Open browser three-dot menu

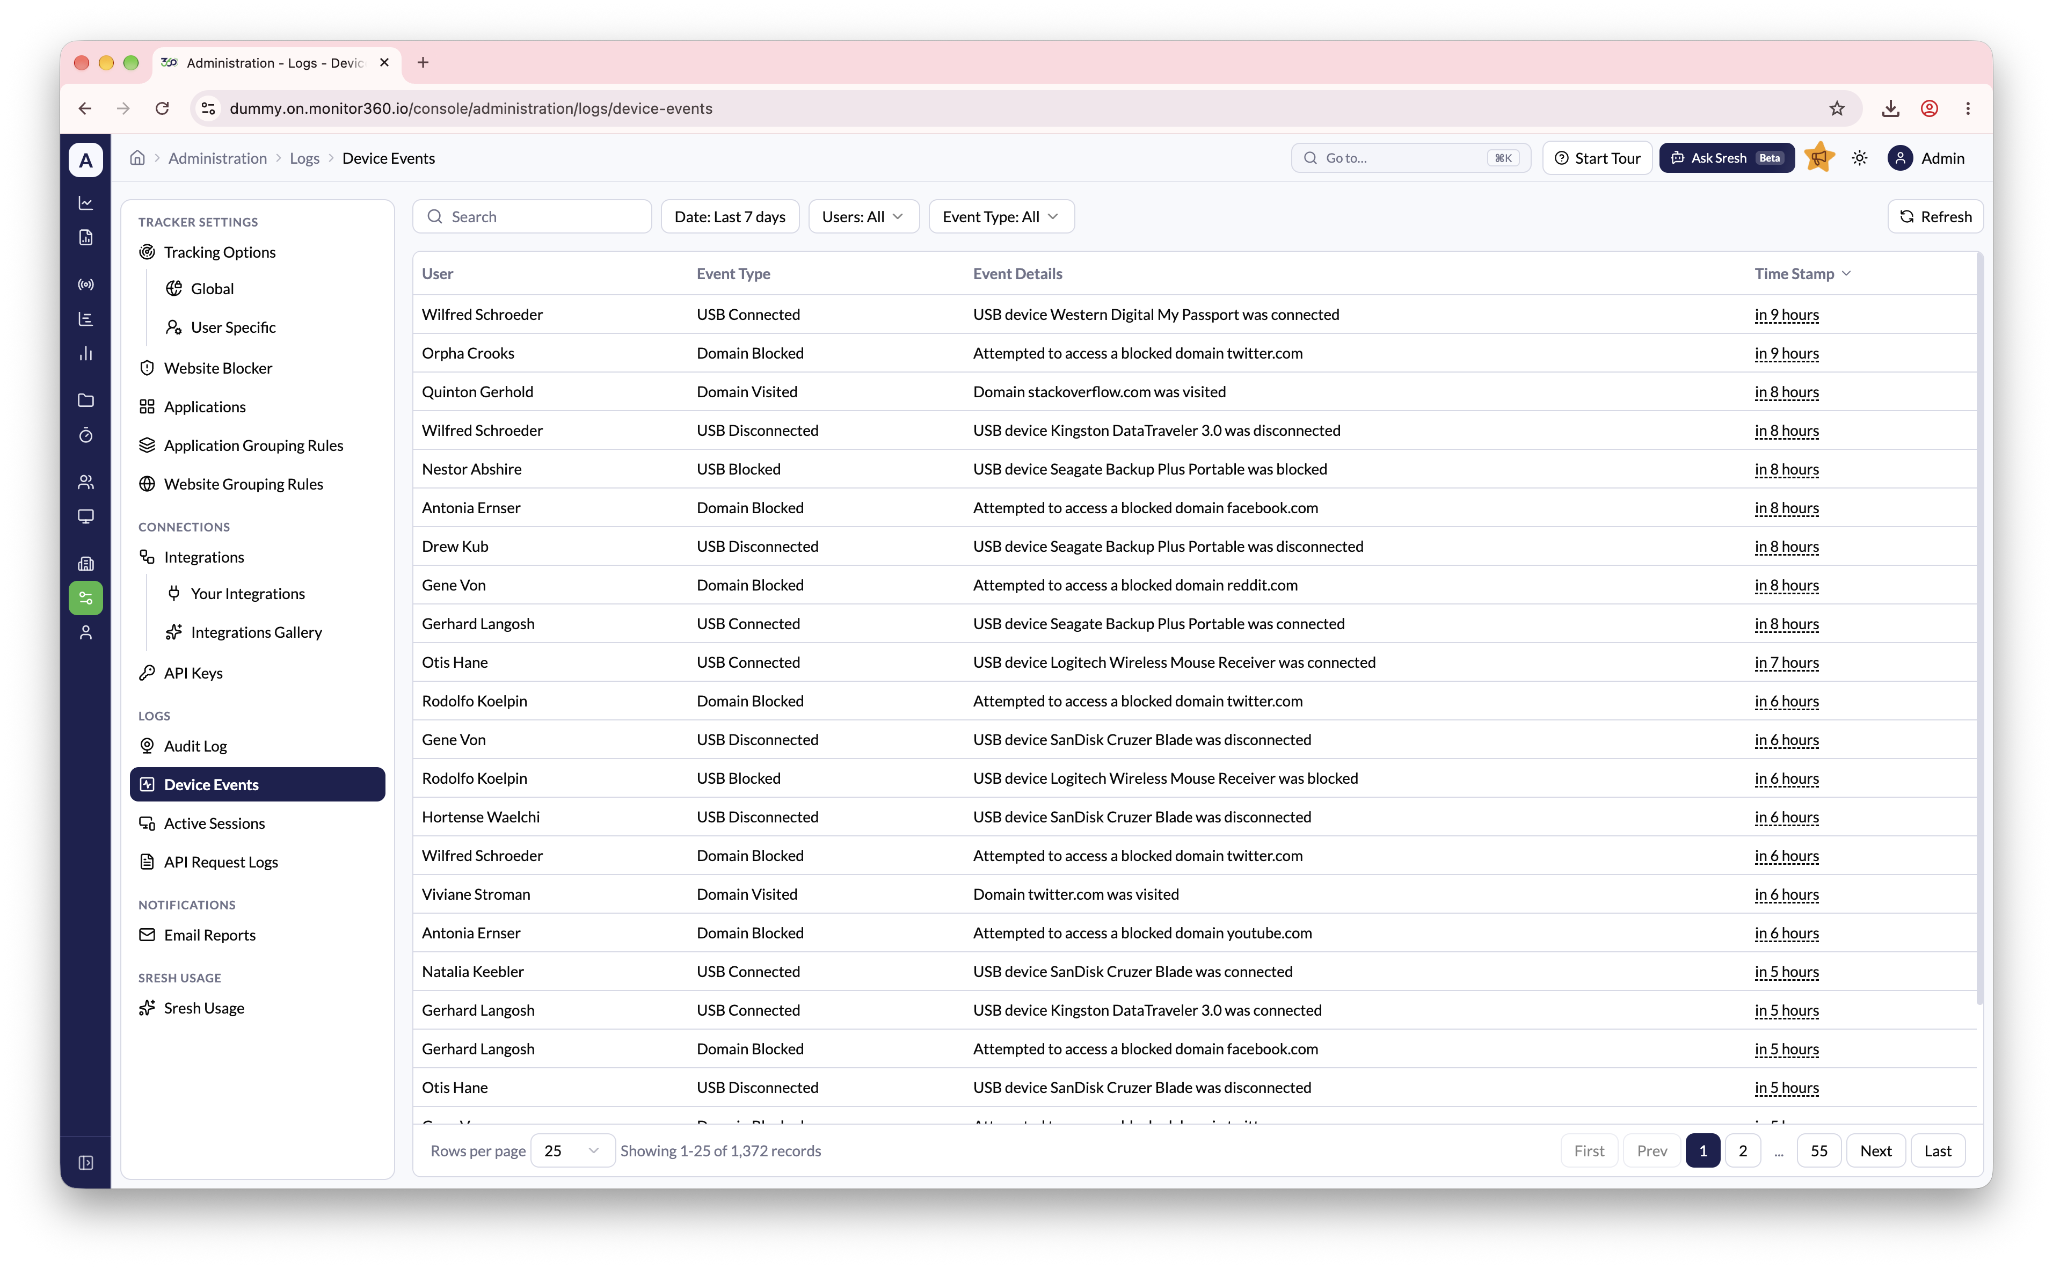pyautogui.click(x=1968, y=108)
